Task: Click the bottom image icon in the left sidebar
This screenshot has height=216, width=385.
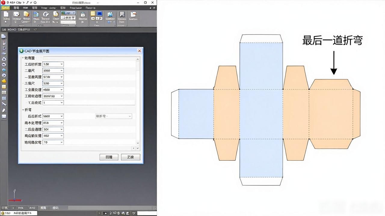Action: pyautogui.click(x=4, y=116)
